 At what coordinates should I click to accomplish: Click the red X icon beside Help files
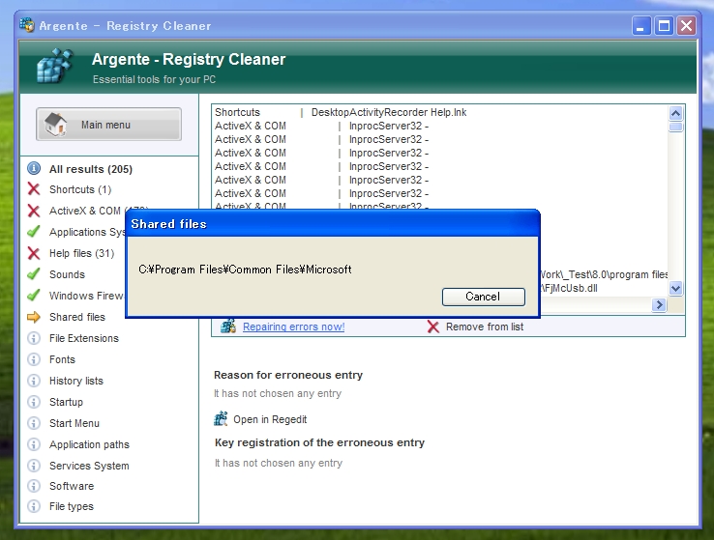[34, 253]
